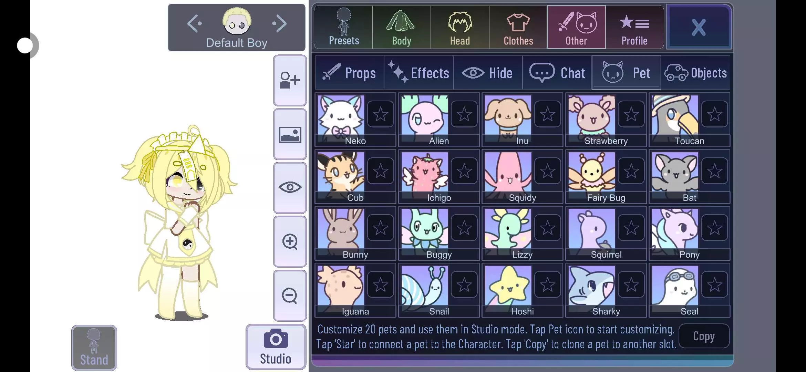Zoom in with magnifier plus icon

pyautogui.click(x=290, y=242)
